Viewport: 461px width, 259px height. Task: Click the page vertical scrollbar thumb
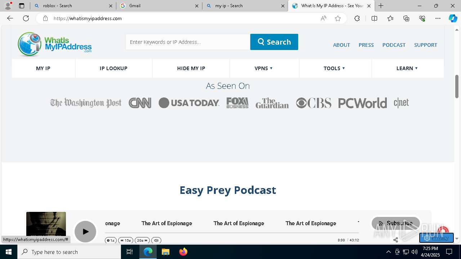click(457, 86)
